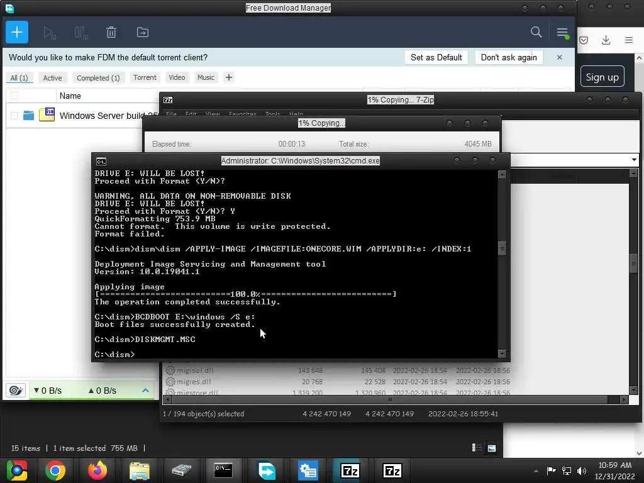Switch to the Video tab
Screen dimensions: 644x483
pos(177,77)
